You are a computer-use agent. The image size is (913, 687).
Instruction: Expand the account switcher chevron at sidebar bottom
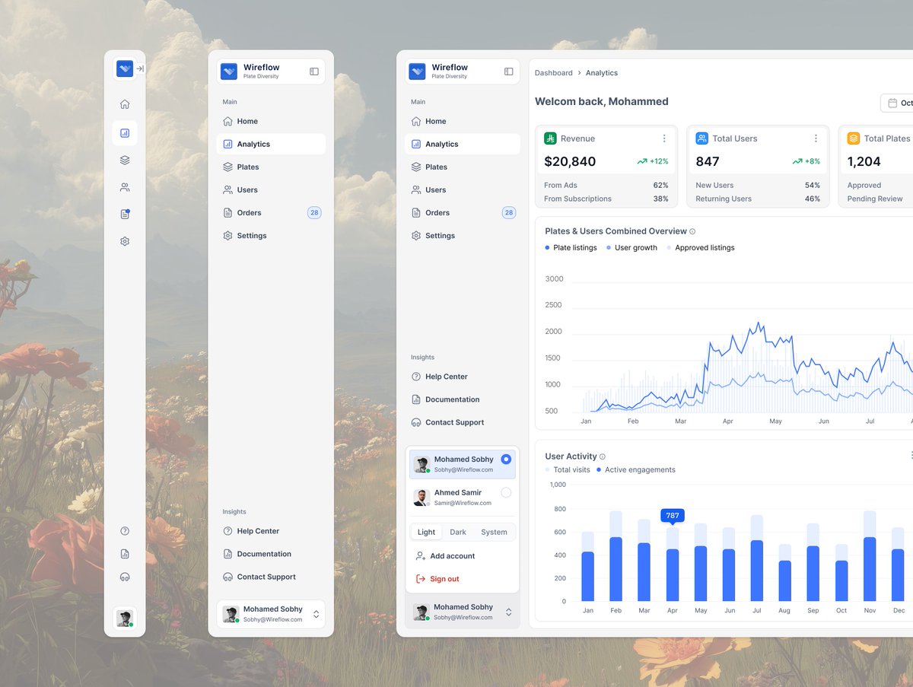point(509,612)
